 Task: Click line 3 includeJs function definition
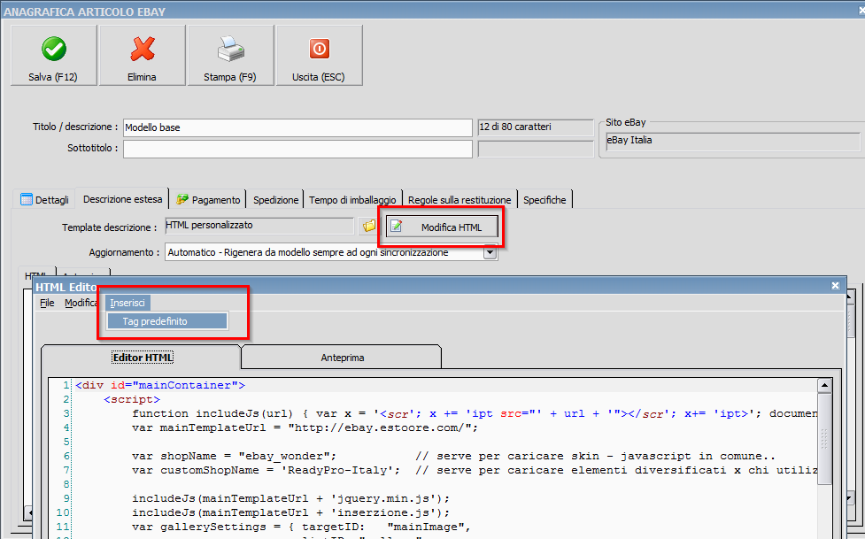point(475,413)
